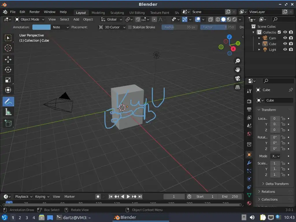Toggle snapping magnet icon

click(138, 19)
